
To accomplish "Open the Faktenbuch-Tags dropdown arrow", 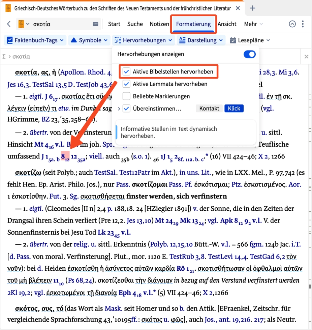I will click(x=62, y=40).
